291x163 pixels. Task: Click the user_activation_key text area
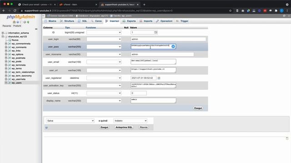click(x=153, y=85)
